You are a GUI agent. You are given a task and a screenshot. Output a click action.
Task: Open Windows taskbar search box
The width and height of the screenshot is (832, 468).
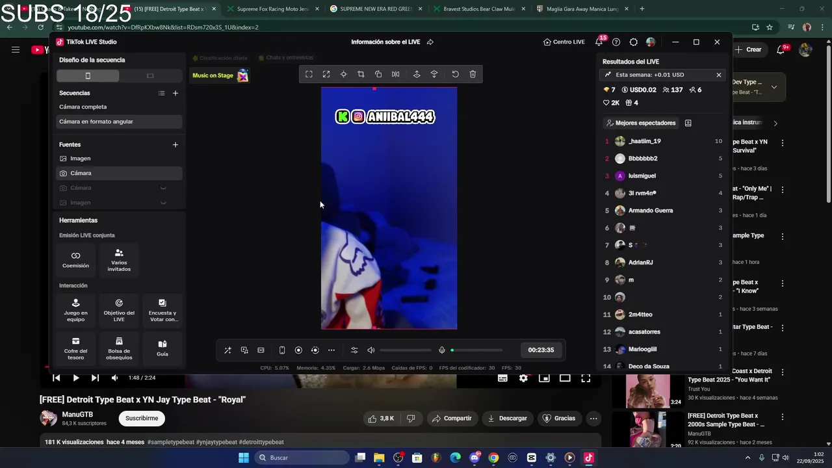301,458
